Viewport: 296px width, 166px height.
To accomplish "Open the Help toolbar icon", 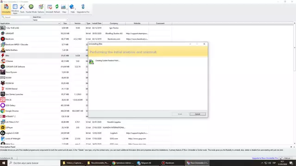I will point(72,9).
